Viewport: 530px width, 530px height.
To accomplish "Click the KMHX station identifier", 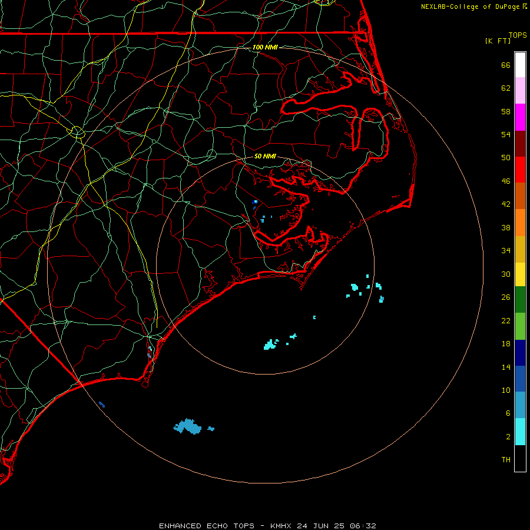I will coord(282,526).
